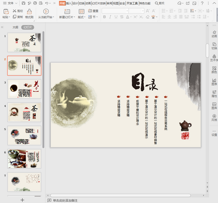Open the cloud sync dropdown
This screenshot has width=218, height=203.
coord(180,3)
